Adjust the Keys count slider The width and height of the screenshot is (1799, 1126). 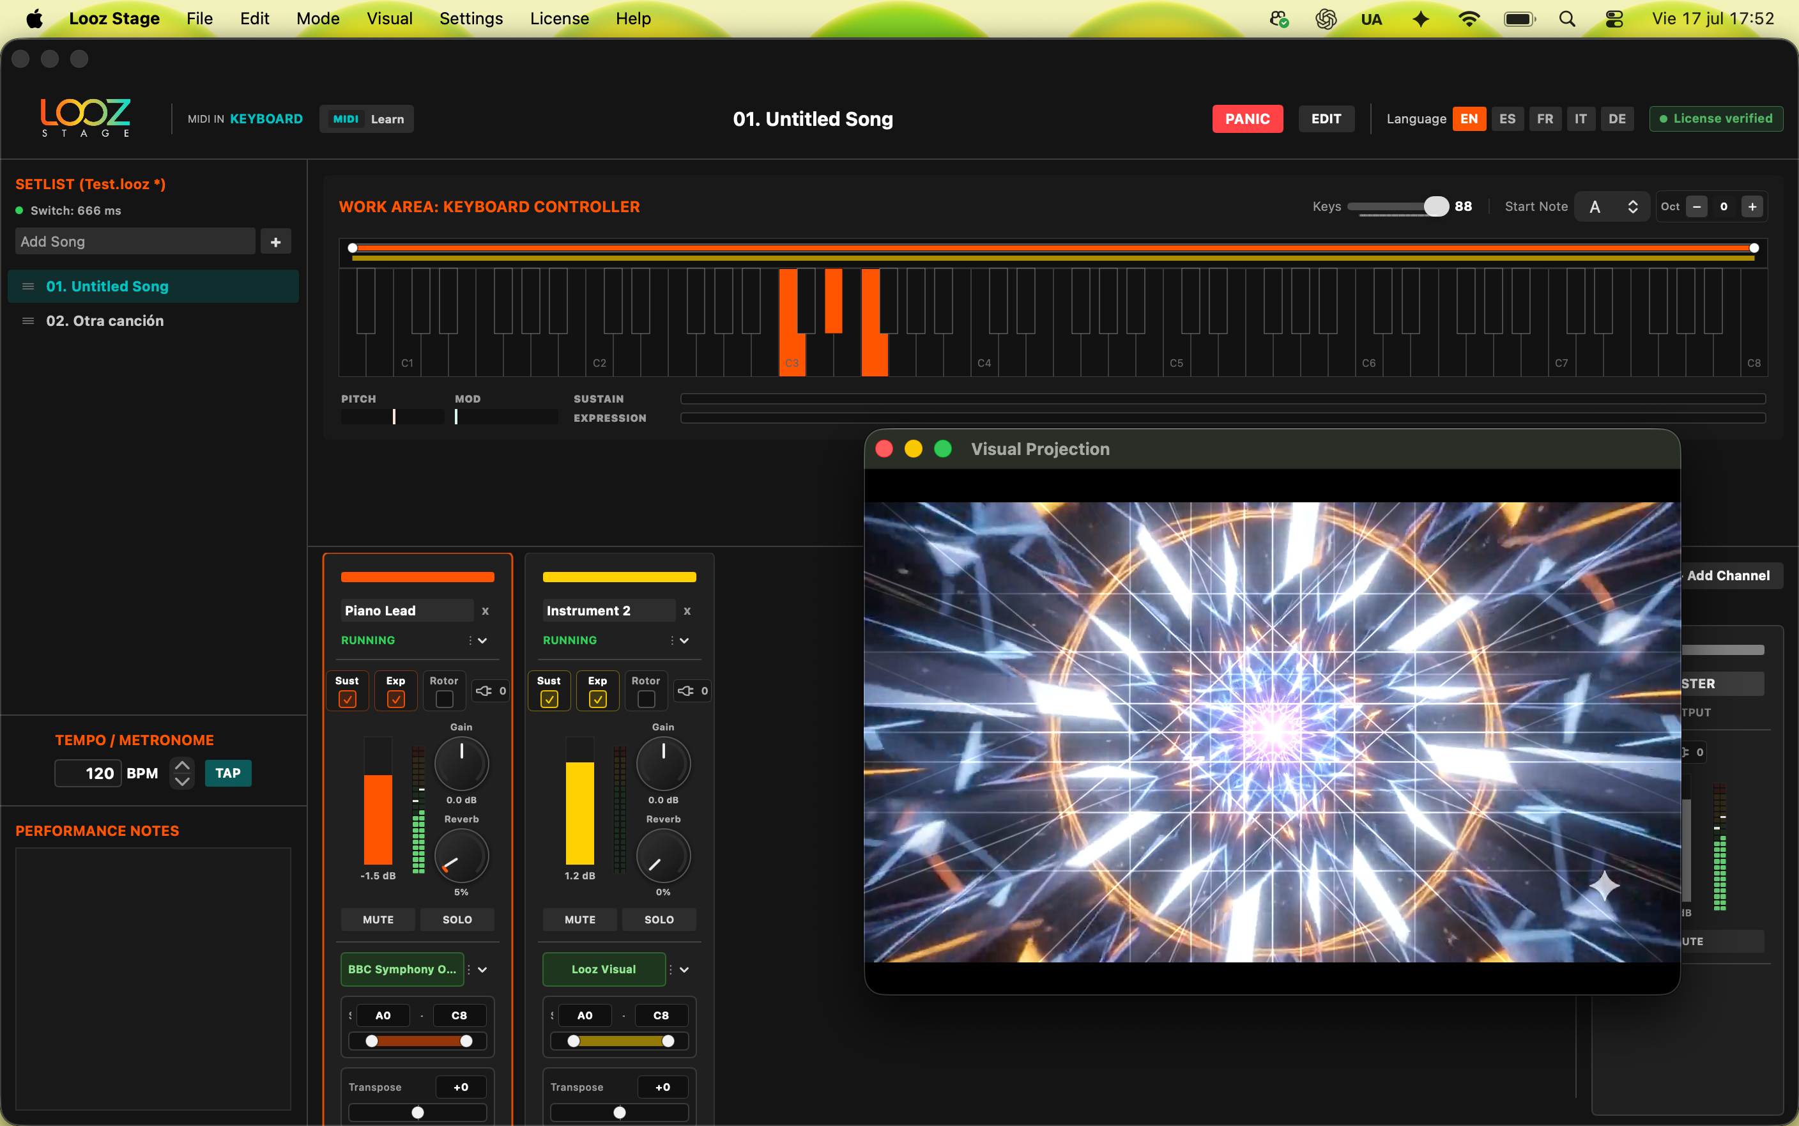tap(1397, 207)
